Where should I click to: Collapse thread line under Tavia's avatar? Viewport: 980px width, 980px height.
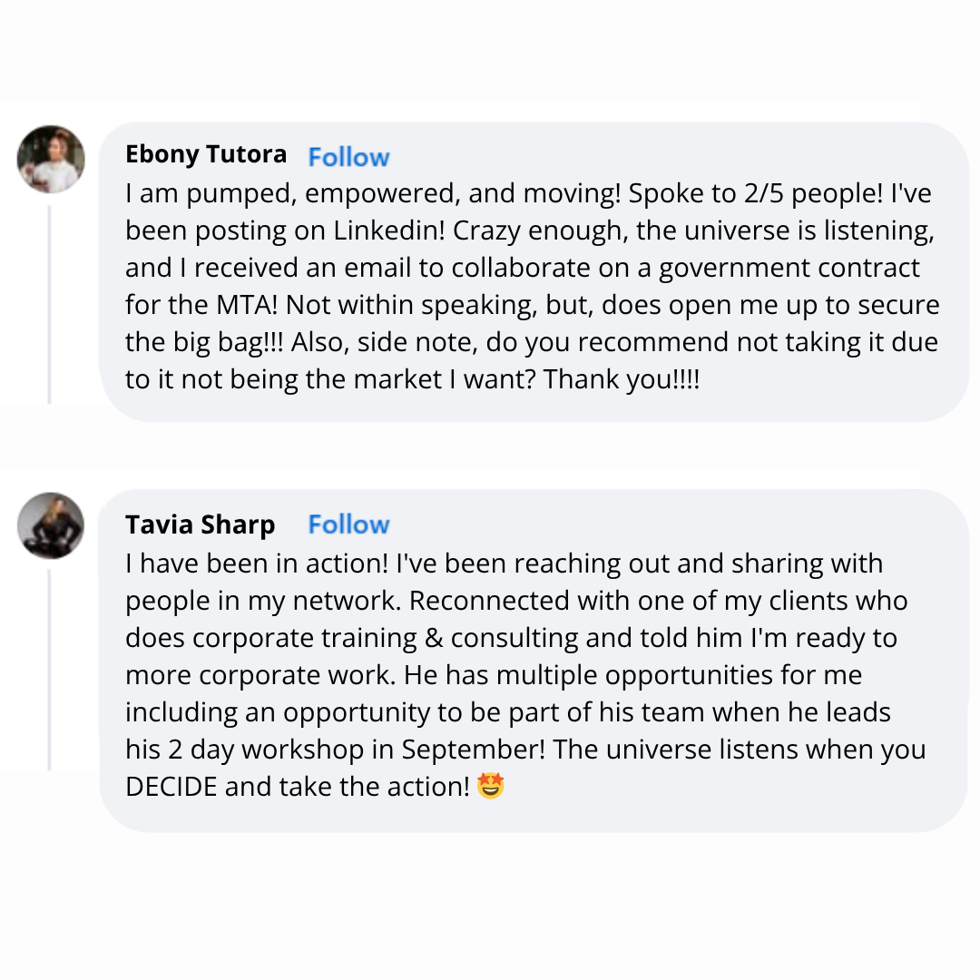(49, 670)
